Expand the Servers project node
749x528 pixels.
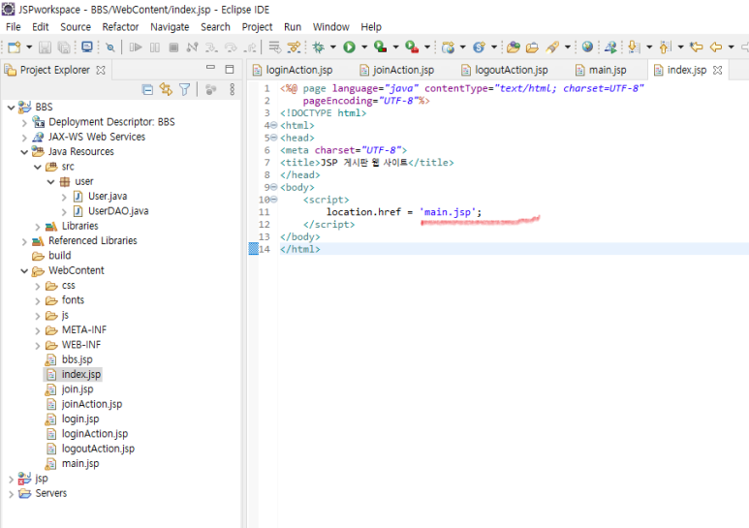pos(11,494)
